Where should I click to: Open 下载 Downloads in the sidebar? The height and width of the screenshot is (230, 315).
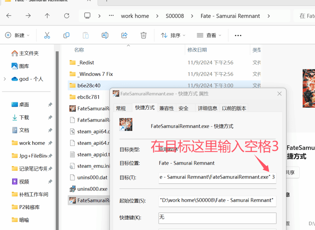pos(24,117)
